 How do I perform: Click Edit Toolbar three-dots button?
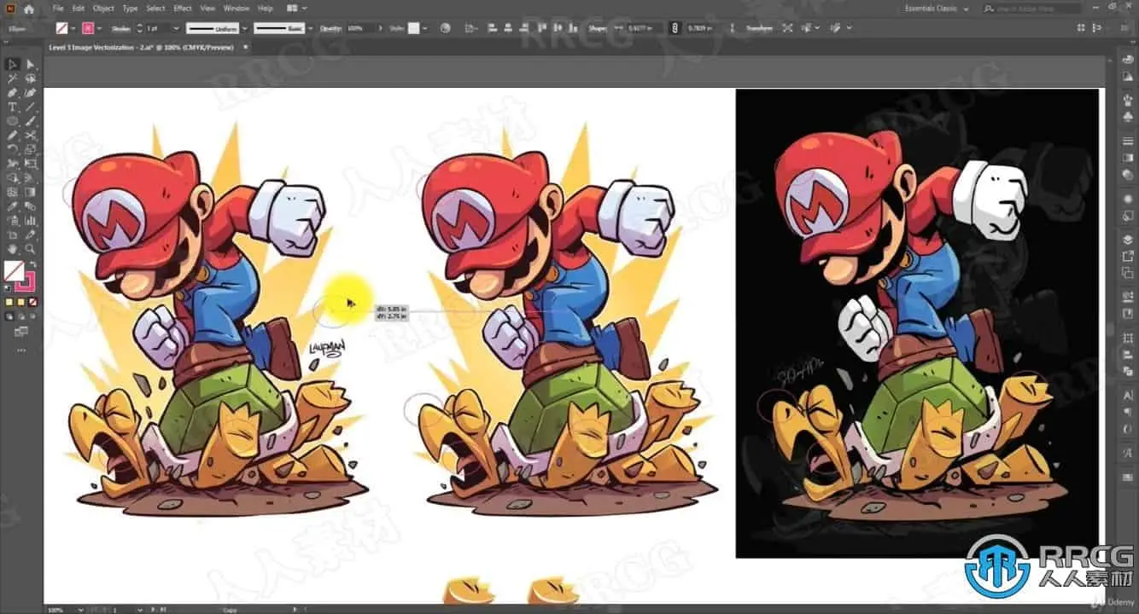[21, 350]
